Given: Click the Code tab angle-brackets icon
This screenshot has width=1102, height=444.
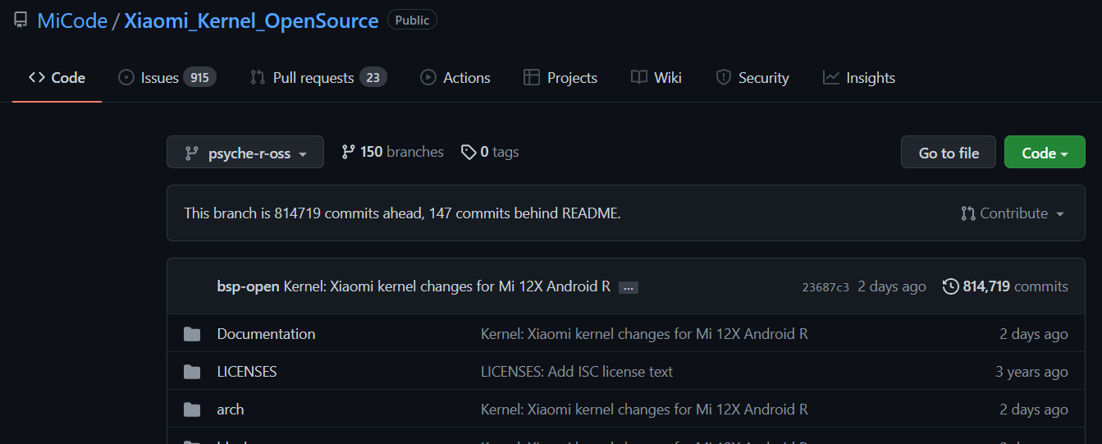Looking at the screenshot, I should pos(37,78).
